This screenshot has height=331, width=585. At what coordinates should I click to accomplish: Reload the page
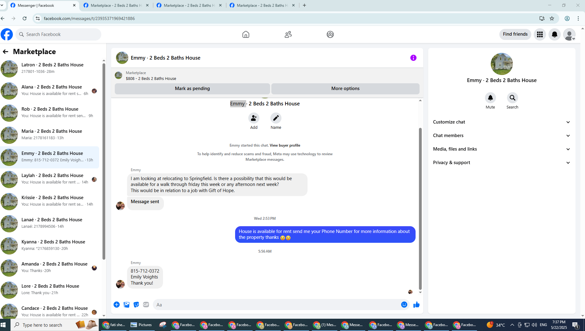click(x=25, y=18)
